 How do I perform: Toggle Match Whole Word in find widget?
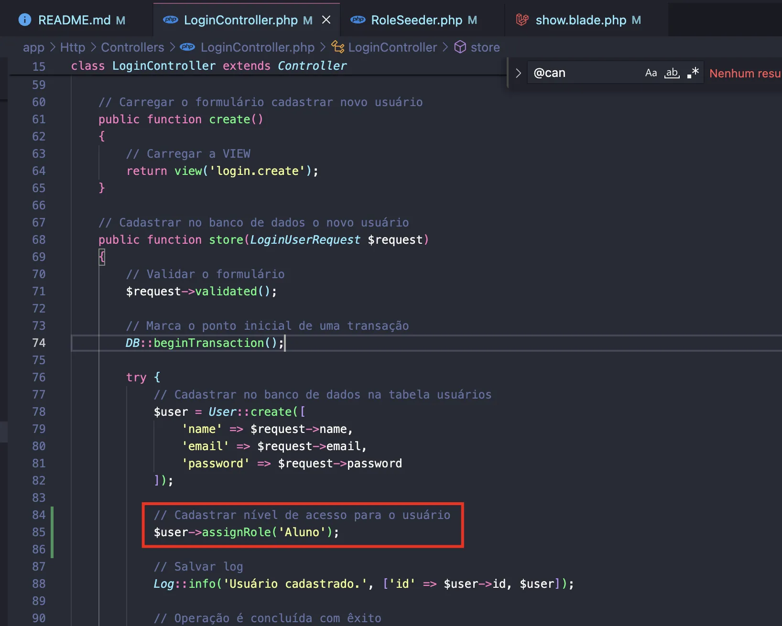(672, 73)
